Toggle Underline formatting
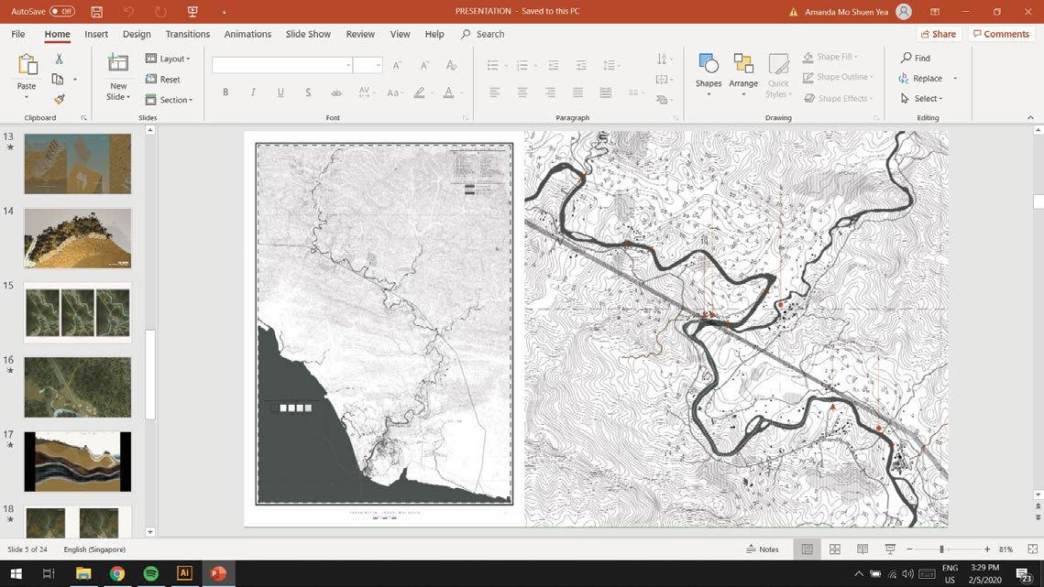Image resolution: width=1044 pixels, height=587 pixels. click(x=280, y=92)
